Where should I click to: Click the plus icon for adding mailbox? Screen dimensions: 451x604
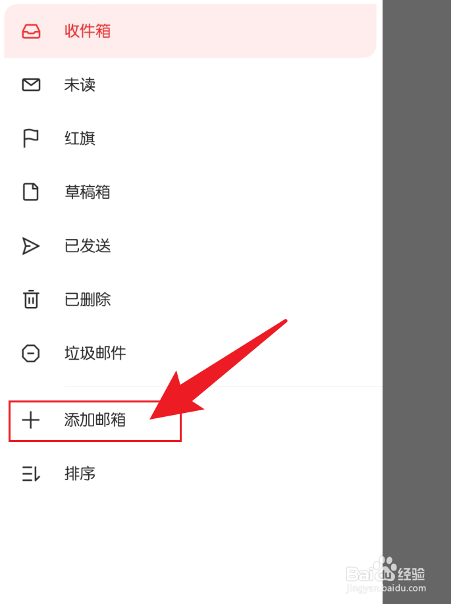[31, 420]
